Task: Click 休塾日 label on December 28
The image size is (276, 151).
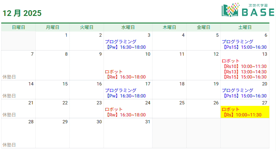Action: (9, 145)
